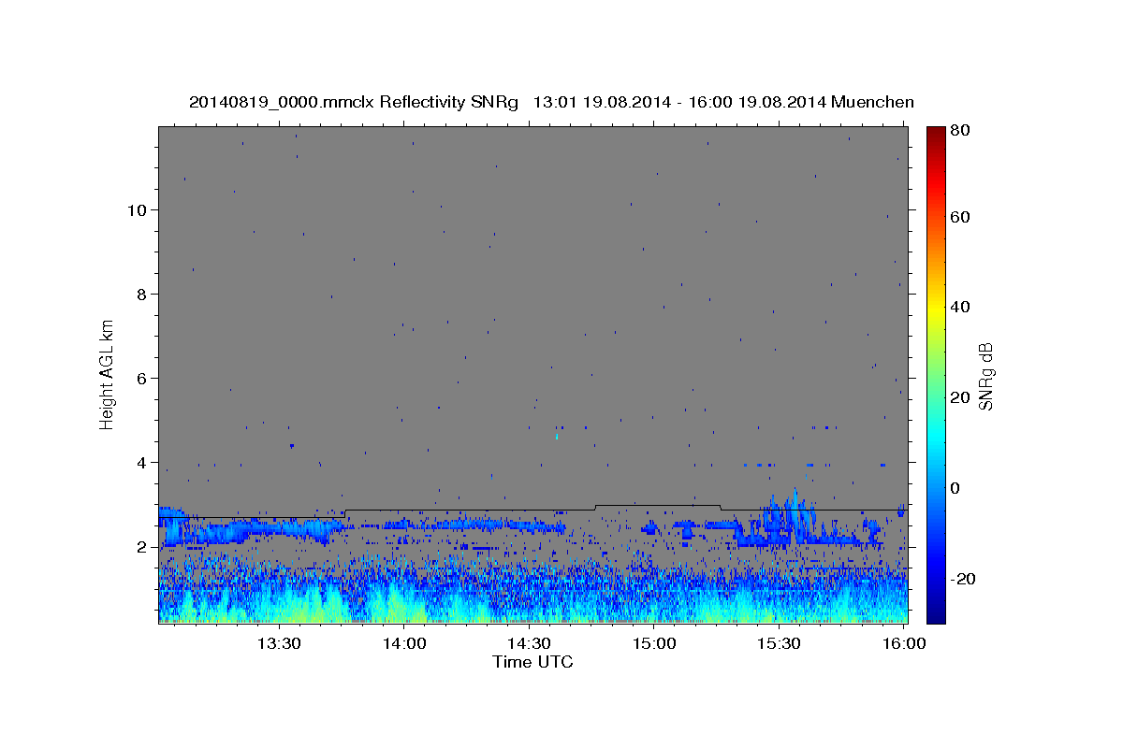This screenshot has width=1123, height=748.
Task: Click the '16:00' time axis label
Action: click(905, 643)
